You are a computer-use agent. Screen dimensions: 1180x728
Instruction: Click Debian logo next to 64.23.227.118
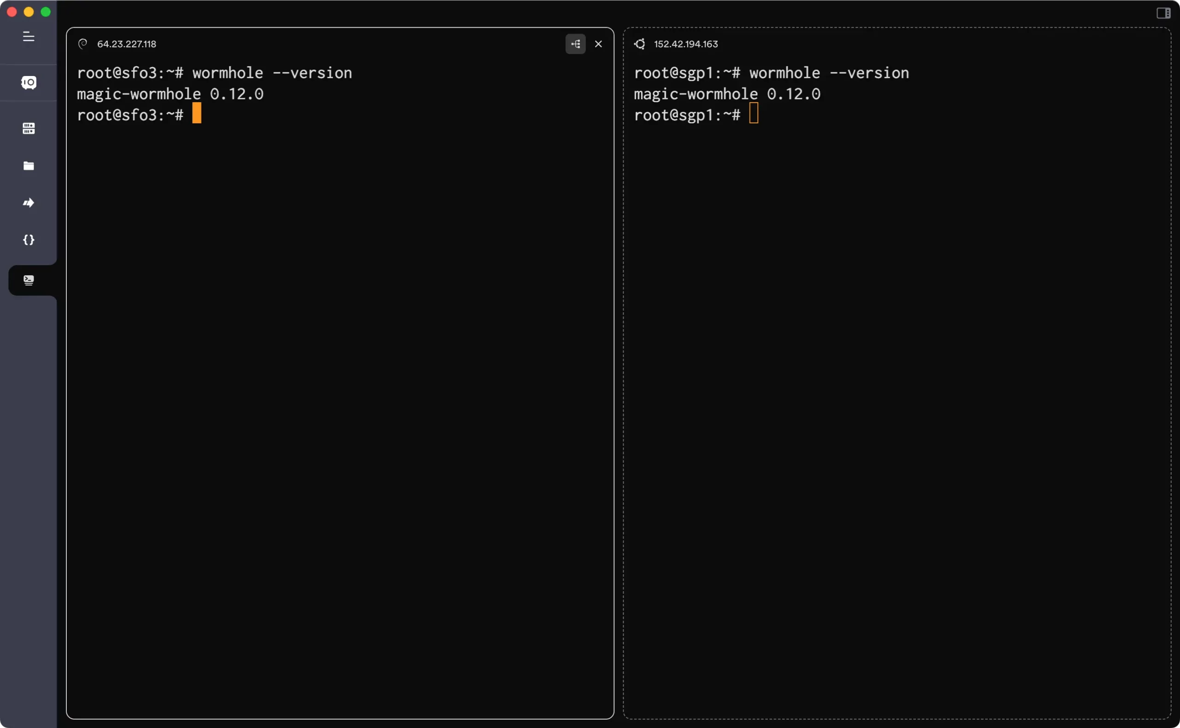(83, 44)
